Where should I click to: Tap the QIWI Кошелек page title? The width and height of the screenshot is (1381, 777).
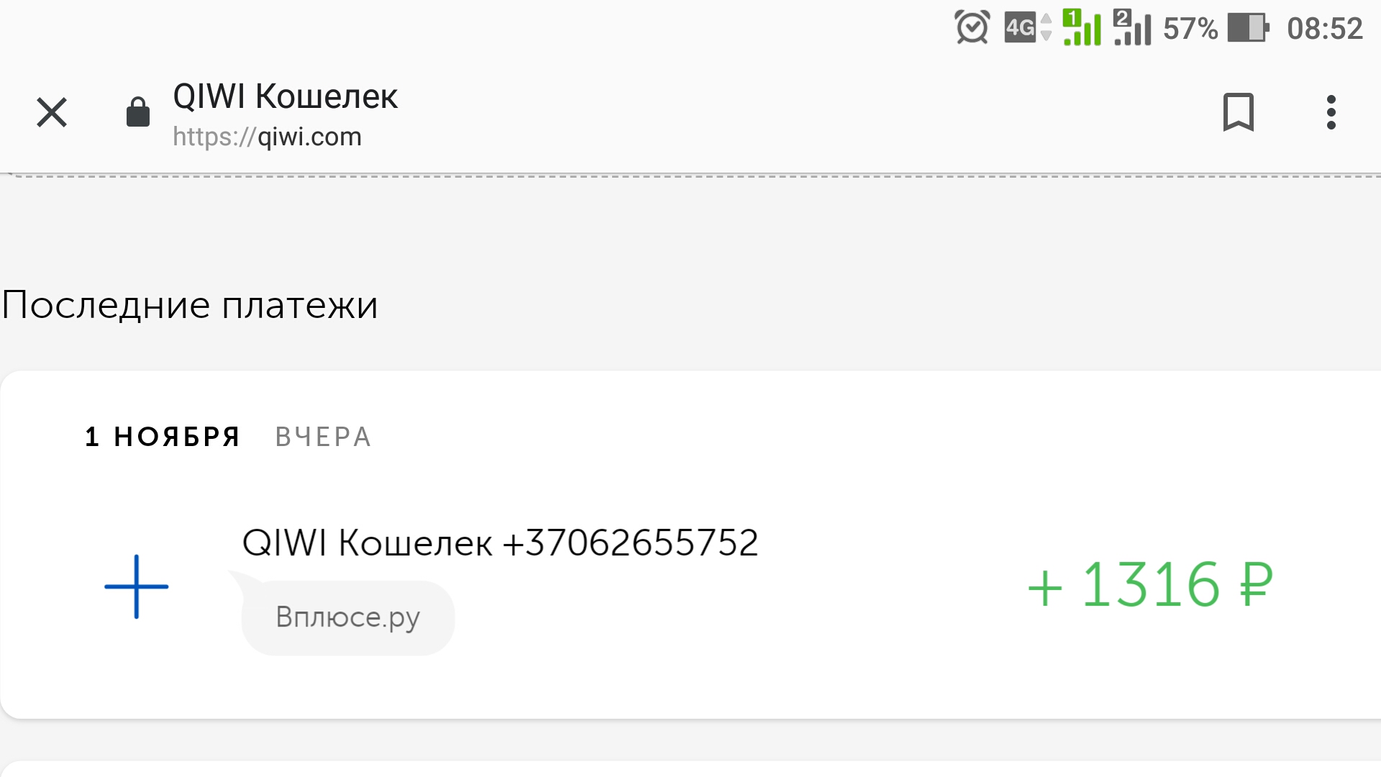[x=285, y=96]
